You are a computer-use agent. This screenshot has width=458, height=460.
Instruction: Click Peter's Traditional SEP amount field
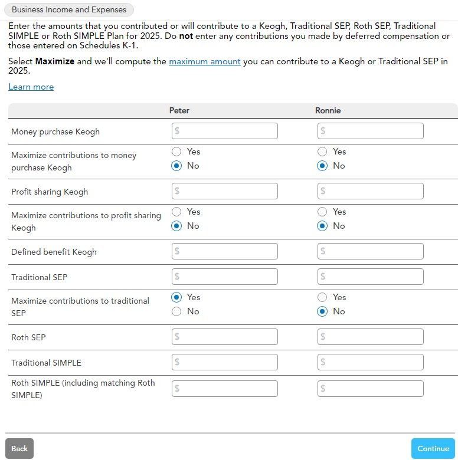pyautogui.click(x=224, y=277)
